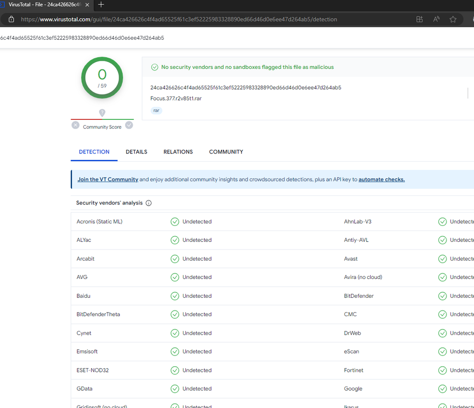
Task: Select the ESET-NOD32 vendor name
Action: click(92, 370)
